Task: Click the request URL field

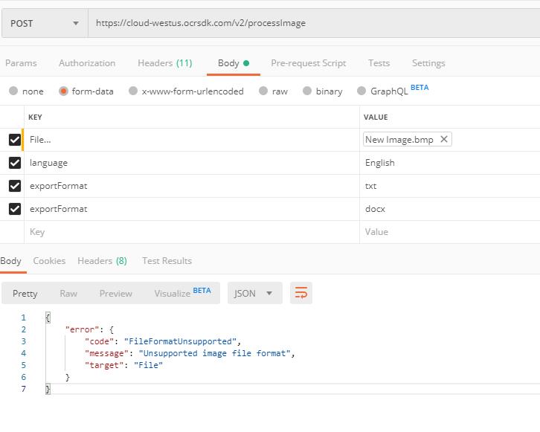Action: pos(314,23)
